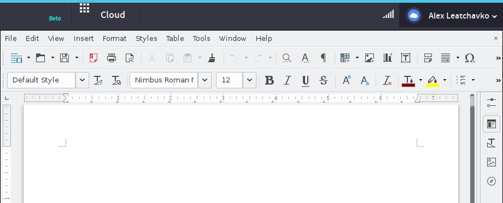Clear direct formatting icon
Viewport: 503px width, 203px height.
pos(387,80)
